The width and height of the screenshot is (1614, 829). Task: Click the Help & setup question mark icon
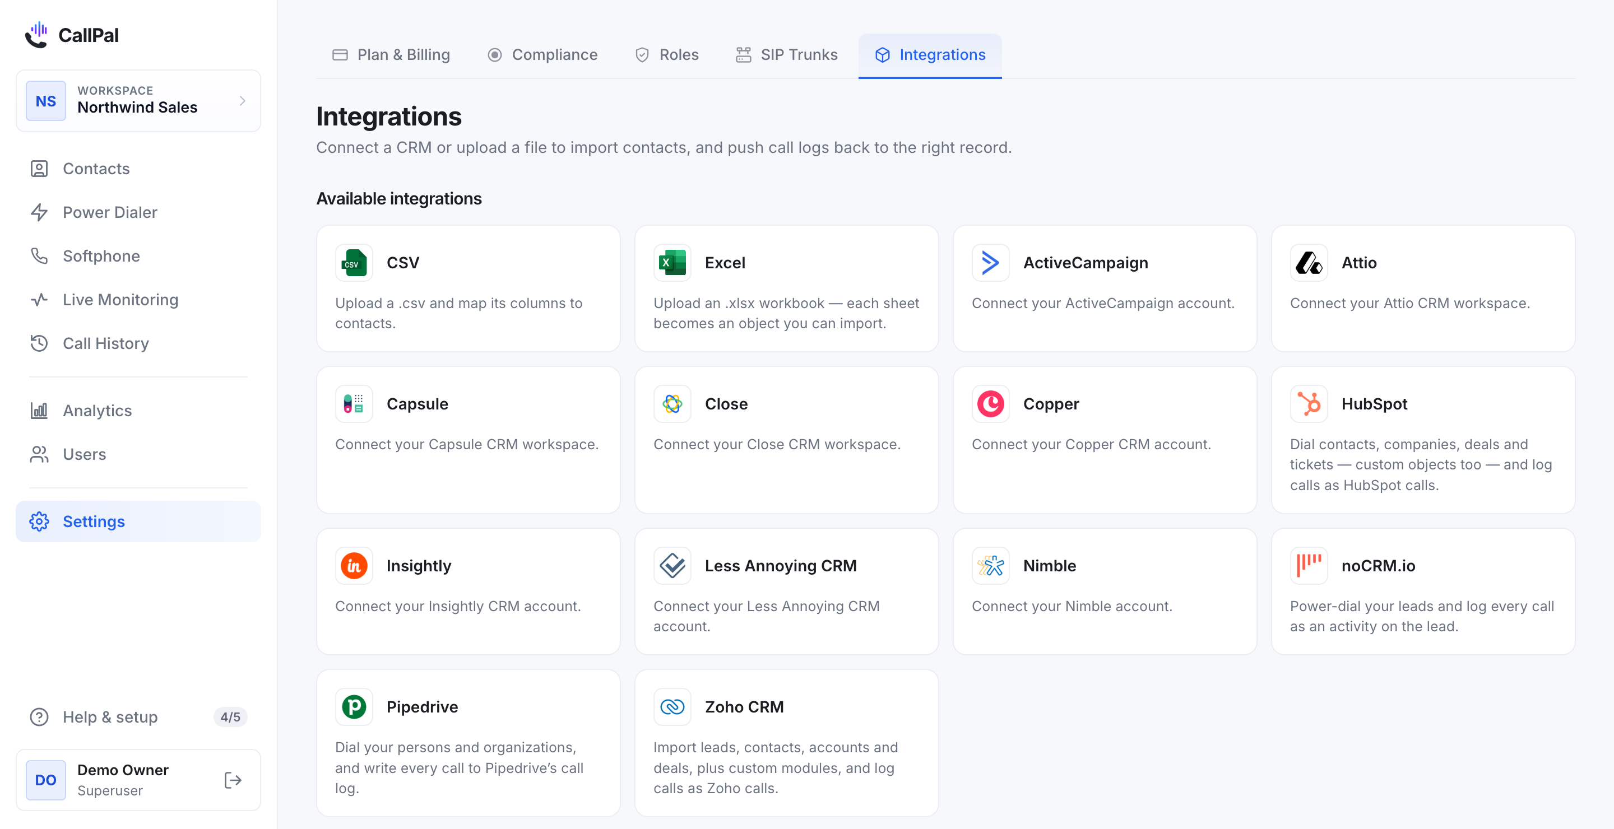[x=39, y=717]
